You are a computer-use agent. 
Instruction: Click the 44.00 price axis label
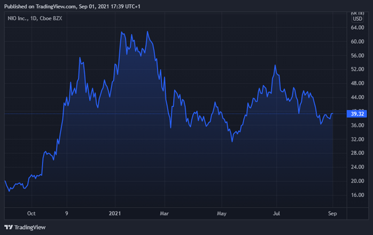point(356,97)
